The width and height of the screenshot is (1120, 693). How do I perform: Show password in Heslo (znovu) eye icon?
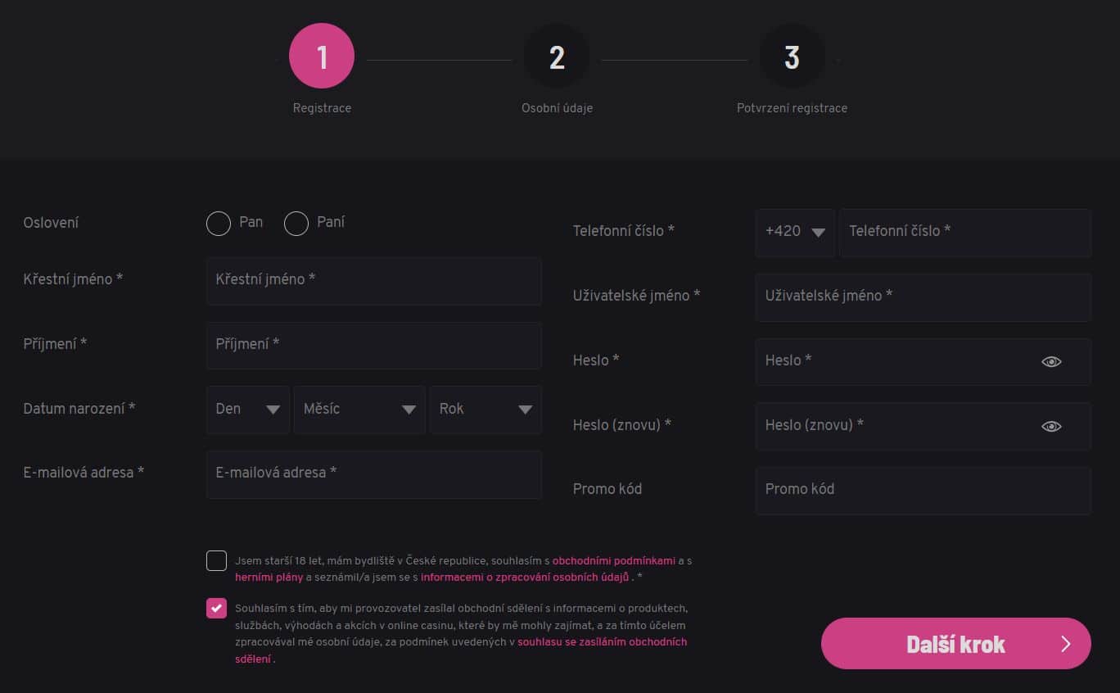tap(1051, 426)
